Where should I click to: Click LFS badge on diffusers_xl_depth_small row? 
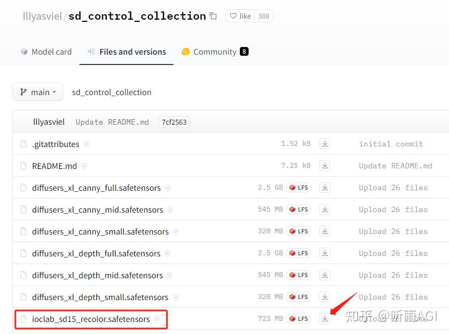298,297
